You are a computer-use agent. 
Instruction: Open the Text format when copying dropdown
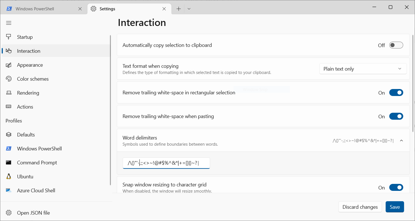tap(363, 69)
